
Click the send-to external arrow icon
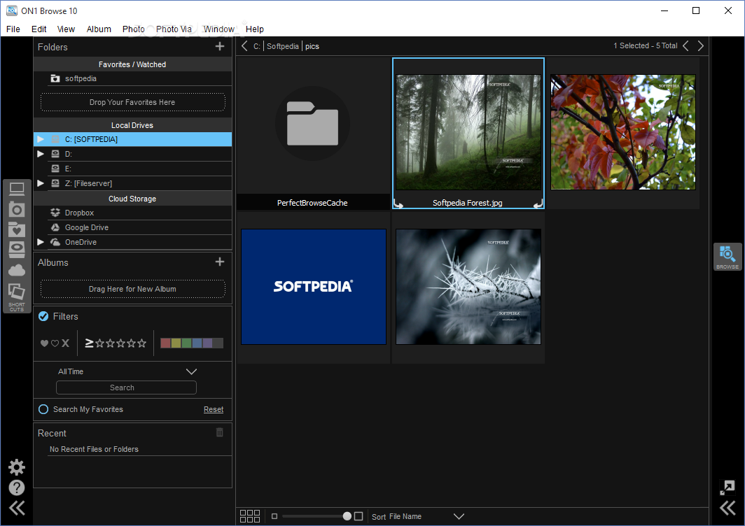coord(727,488)
